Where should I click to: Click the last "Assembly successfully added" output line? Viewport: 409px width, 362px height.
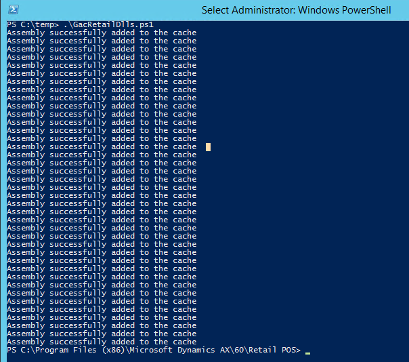[x=102, y=342]
